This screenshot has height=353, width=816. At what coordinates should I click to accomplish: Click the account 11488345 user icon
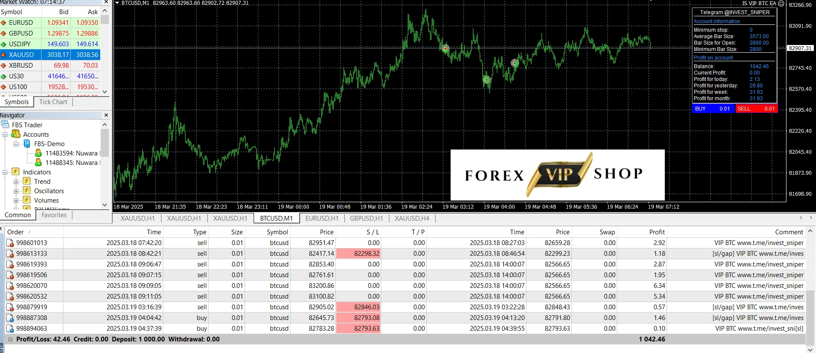pyautogui.click(x=38, y=162)
